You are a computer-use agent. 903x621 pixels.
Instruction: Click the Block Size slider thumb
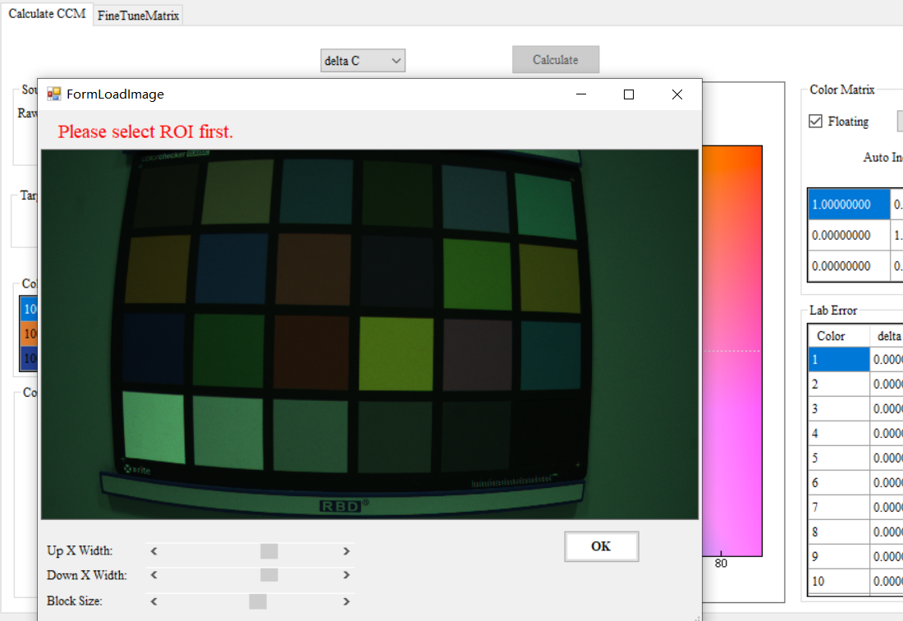pos(258,601)
